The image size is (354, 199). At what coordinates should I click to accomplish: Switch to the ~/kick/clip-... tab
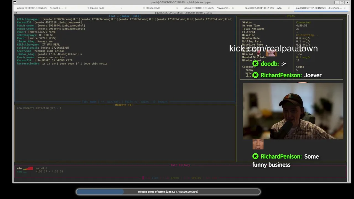40,8
